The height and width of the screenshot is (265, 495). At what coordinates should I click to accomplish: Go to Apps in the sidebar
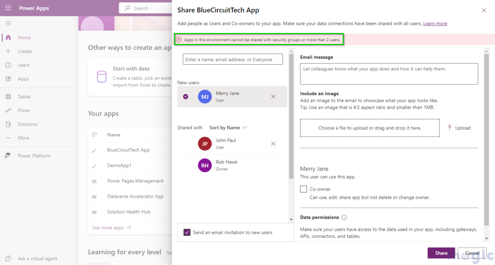(23, 79)
